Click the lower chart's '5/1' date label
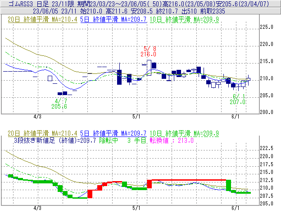 pyautogui.click(x=136, y=208)
